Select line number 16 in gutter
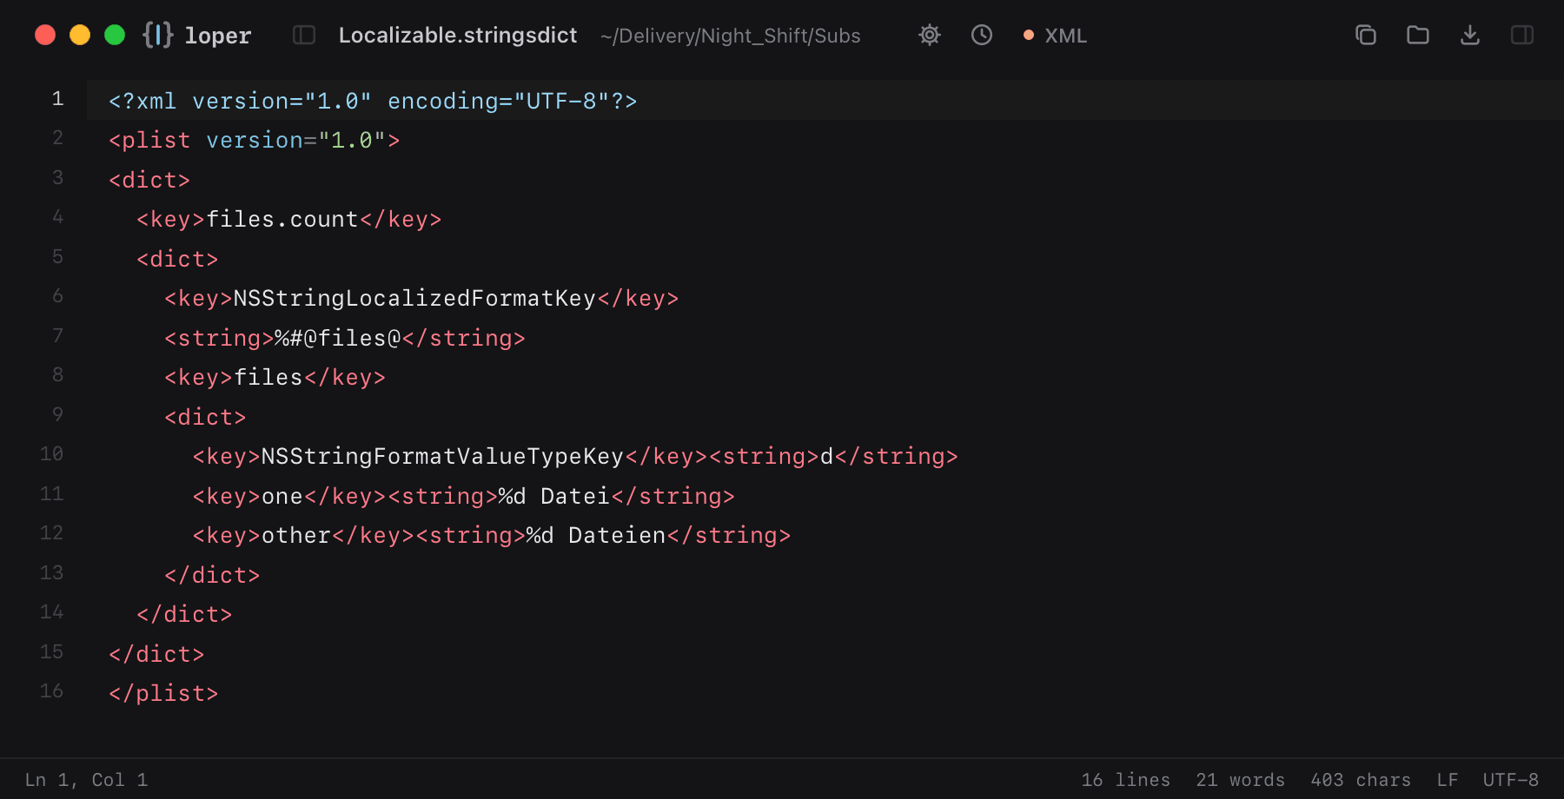 click(51, 691)
